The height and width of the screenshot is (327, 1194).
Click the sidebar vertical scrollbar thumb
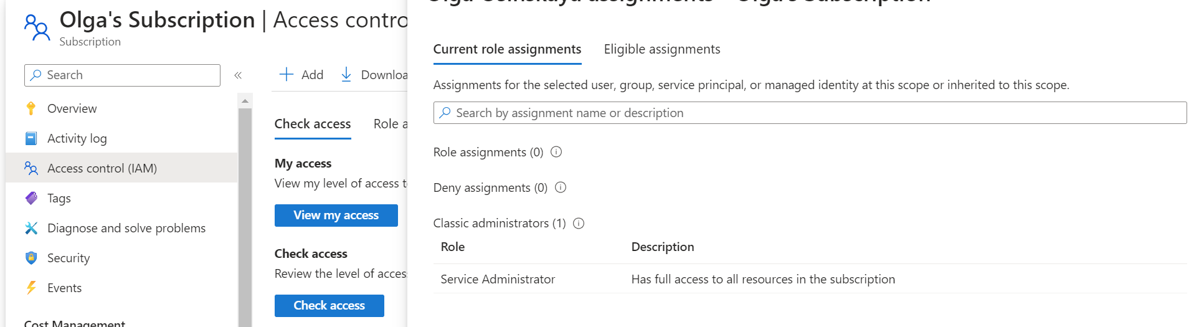[x=245, y=218]
